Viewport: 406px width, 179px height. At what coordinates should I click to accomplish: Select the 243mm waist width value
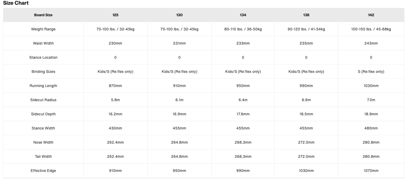point(371,43)
